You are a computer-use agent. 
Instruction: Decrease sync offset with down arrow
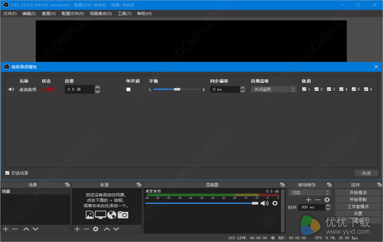coord(242,91)
